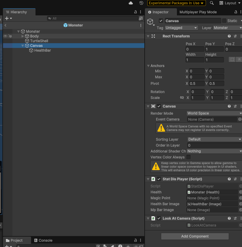Open Canvas component help reference
This screenshot has width=242, height=247.
point(229,106)
